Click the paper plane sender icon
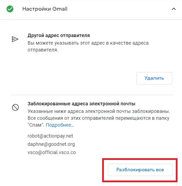 click(x=15, y=39)
